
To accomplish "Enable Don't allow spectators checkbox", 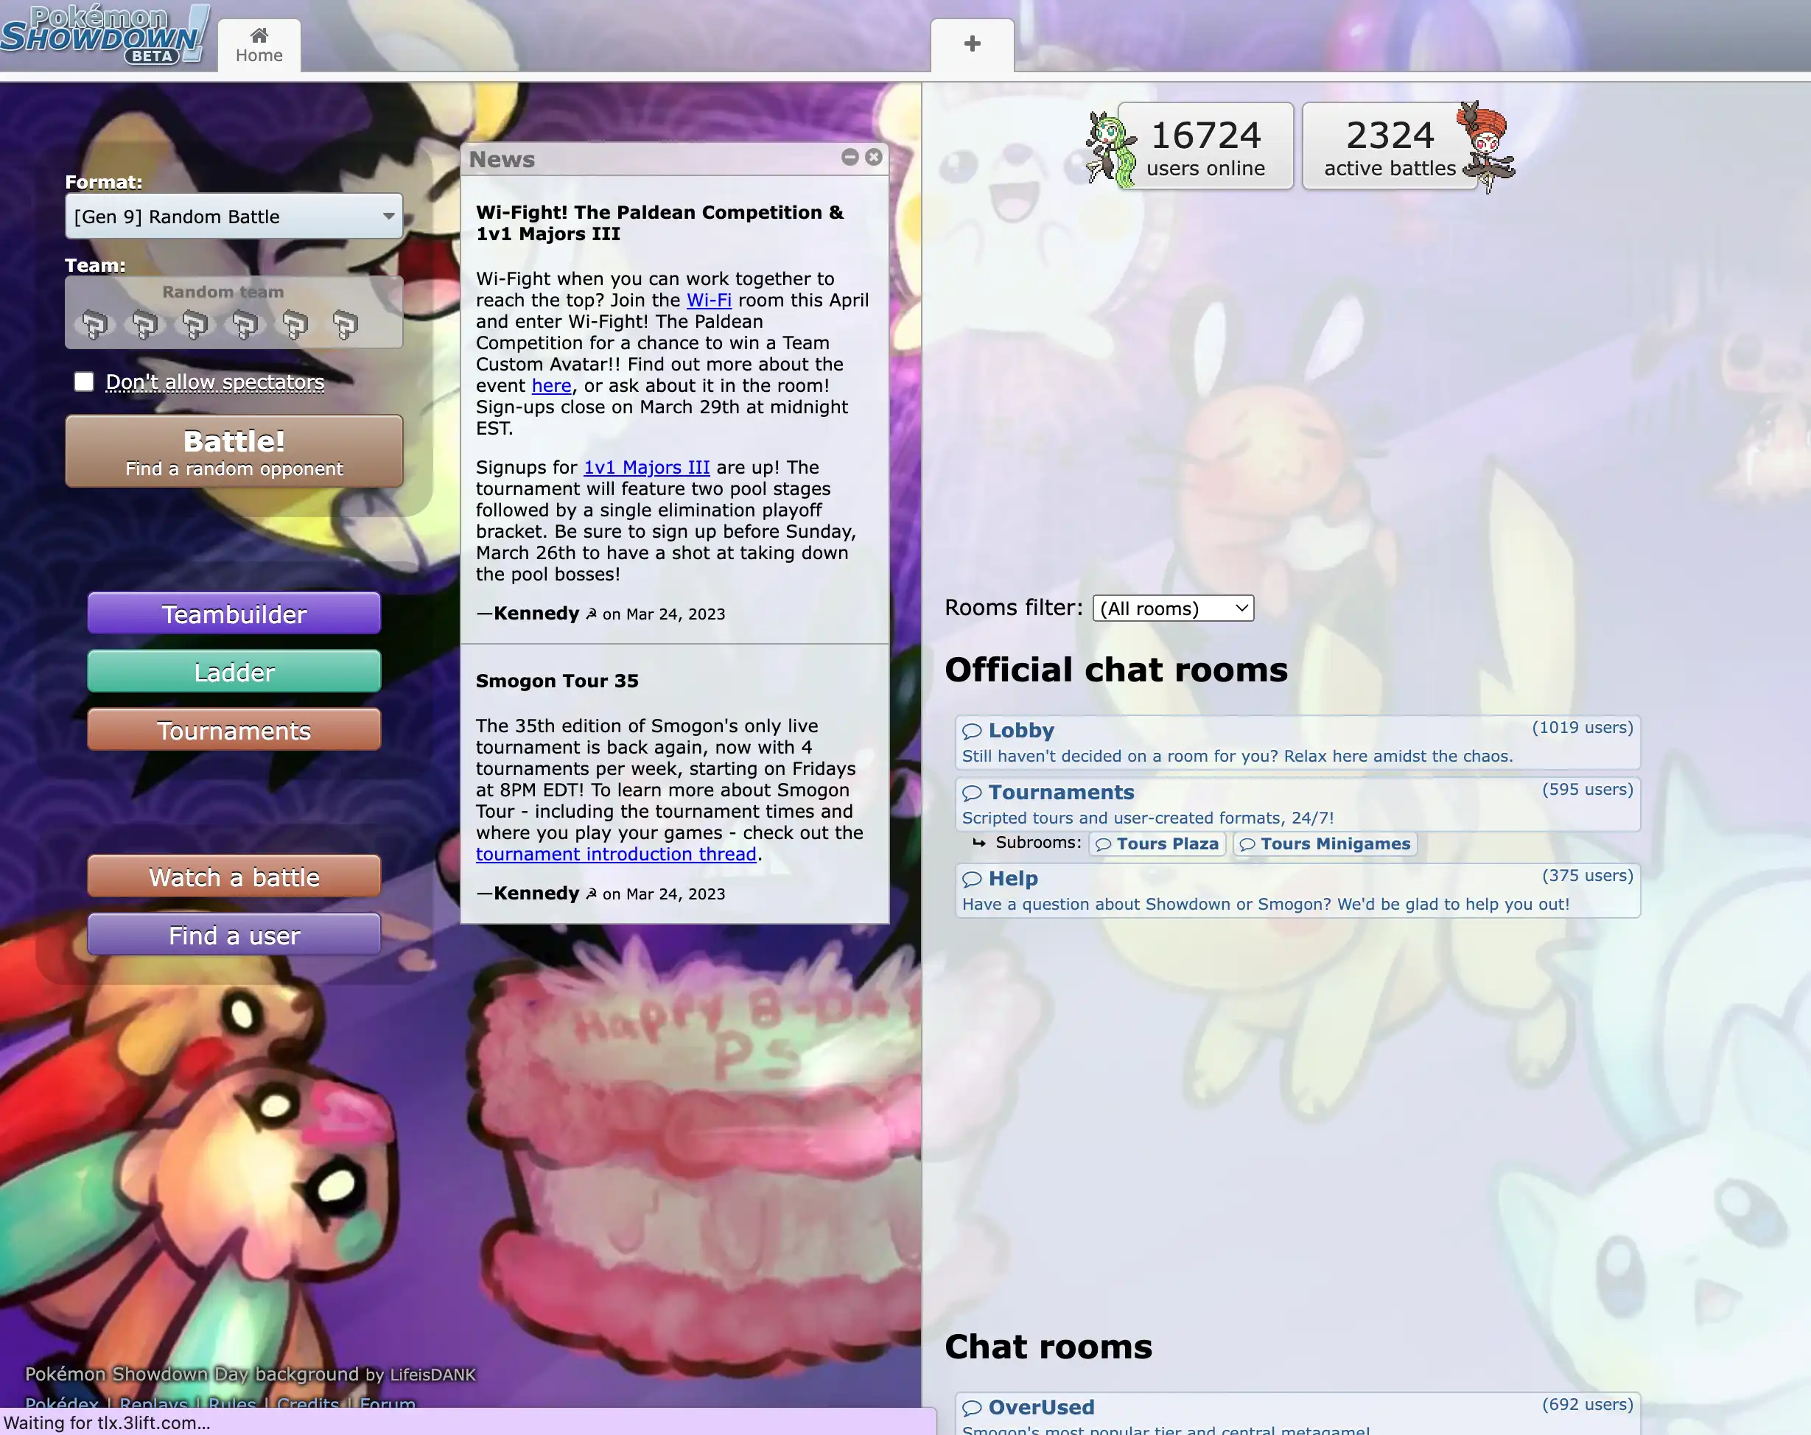I will [x=84, y=382].
